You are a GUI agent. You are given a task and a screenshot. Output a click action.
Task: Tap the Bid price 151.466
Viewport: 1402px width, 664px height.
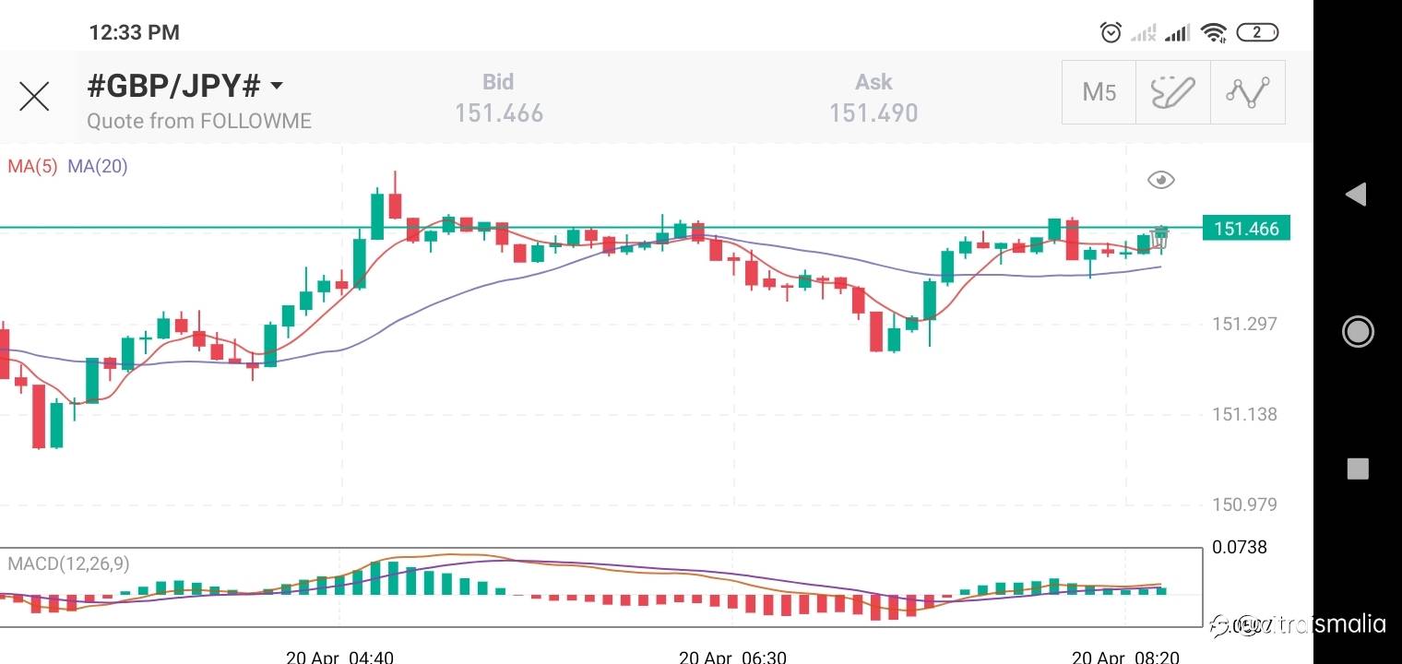(498, 113)
